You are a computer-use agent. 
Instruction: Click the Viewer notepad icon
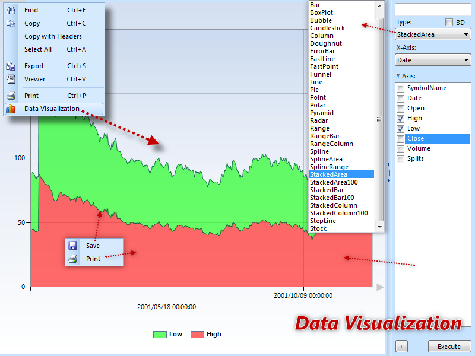tap(11, 79)
